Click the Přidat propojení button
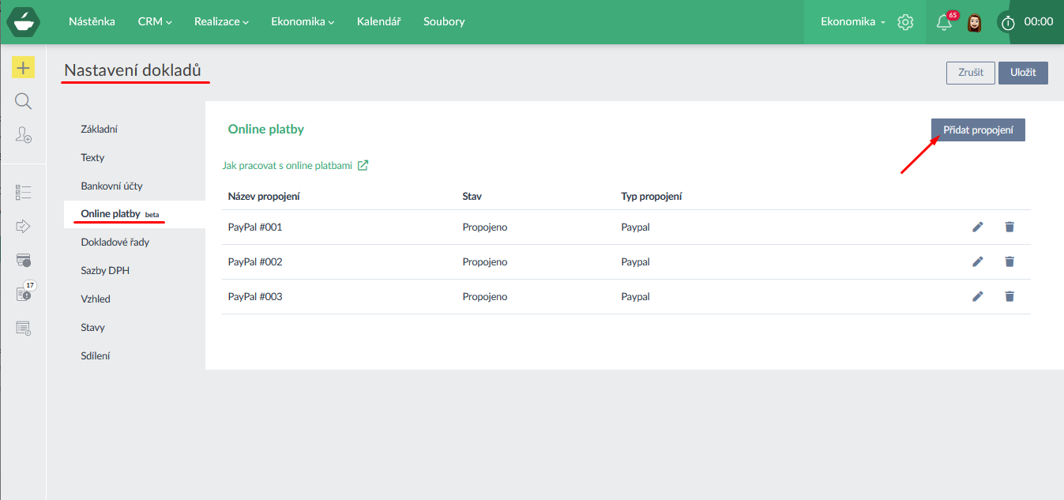 tap(978, 130)
